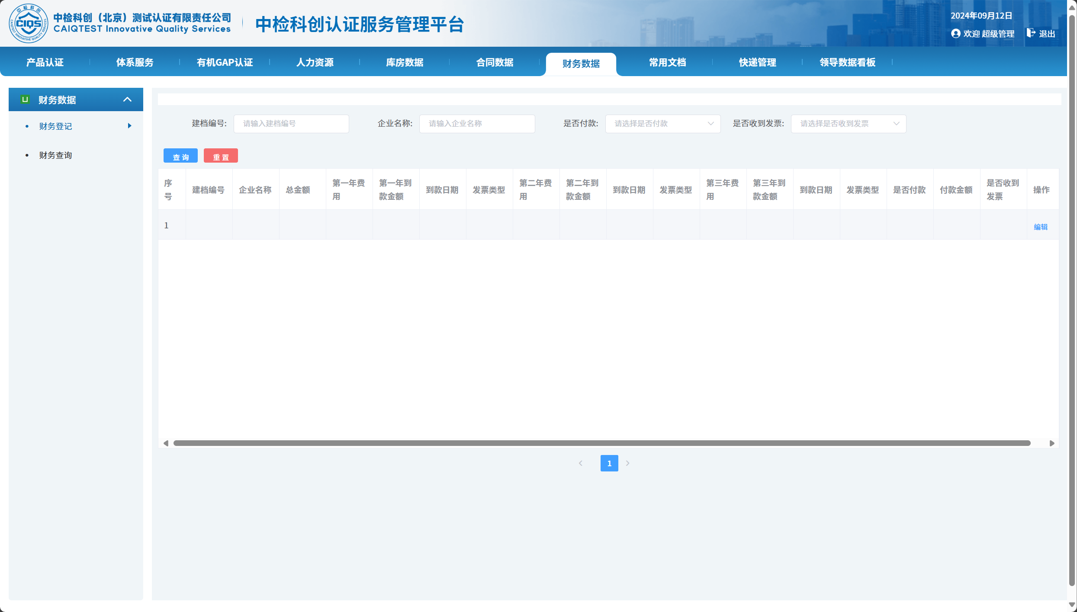Select 财务查询 in the sidebar
The width and height of the screenshot is (1077, 612).
coord(55,155)
